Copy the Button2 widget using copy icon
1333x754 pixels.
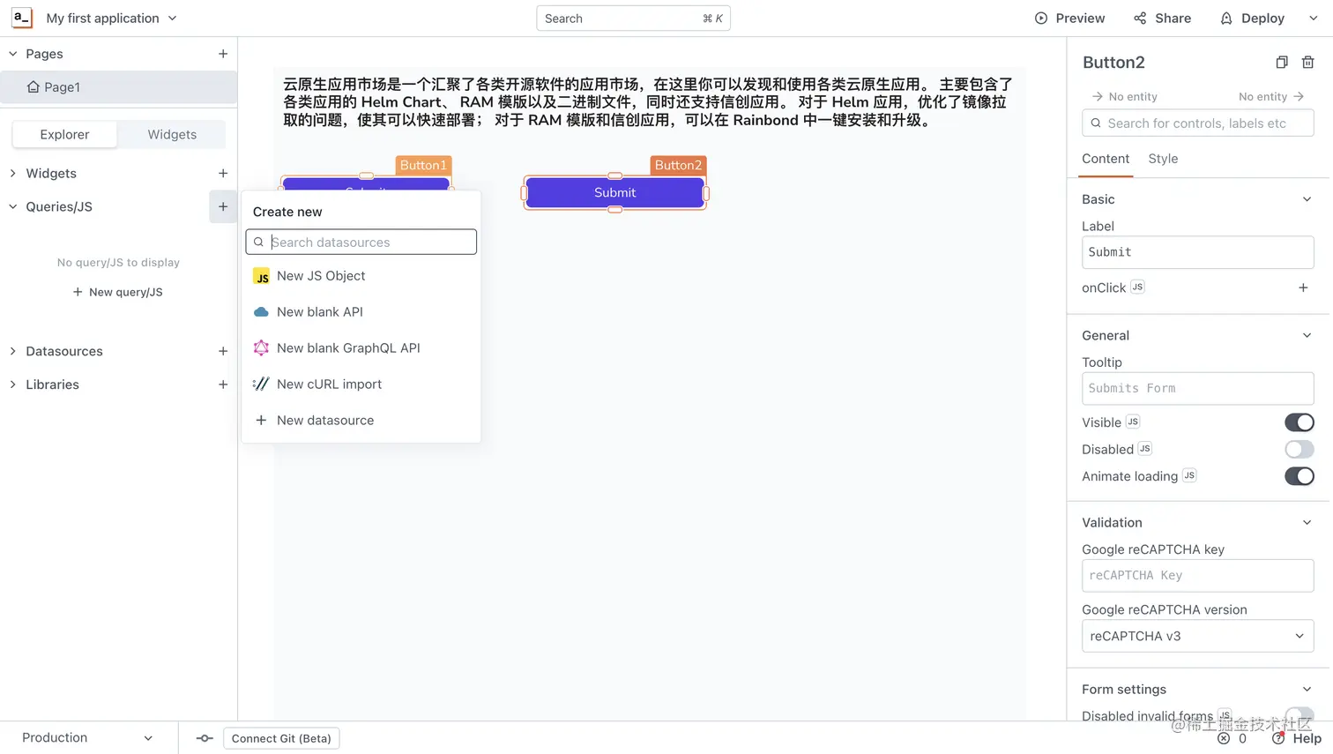[x=1282, y=63]
